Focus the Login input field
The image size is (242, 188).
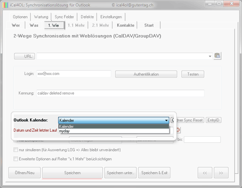[x=74, y=74]
